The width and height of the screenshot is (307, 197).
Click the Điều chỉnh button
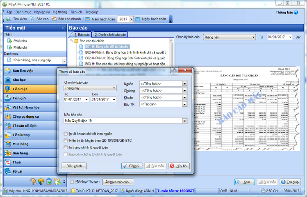74,166
